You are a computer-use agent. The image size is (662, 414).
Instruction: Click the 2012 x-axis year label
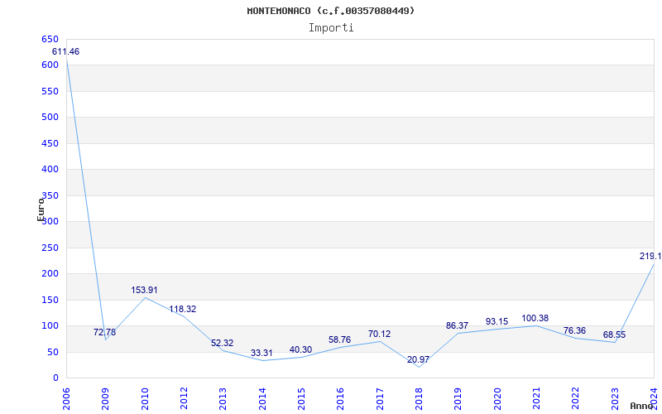pos(184,398)
